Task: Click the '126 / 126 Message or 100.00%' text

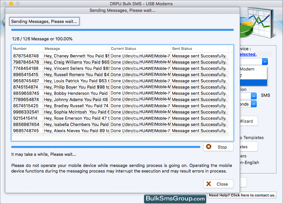Action: [42, 39]
